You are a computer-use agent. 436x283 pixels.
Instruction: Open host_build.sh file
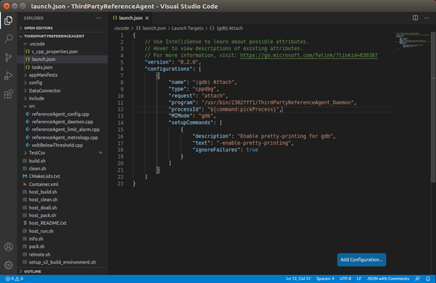(x=62, y=192)
